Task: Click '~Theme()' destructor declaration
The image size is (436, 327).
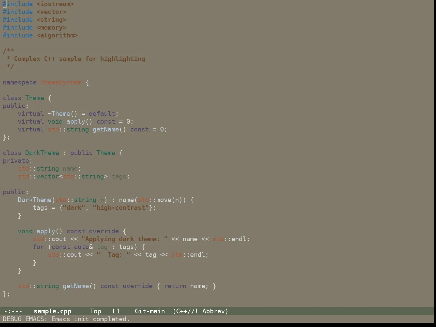Action: pyautogui.click(x=63, y=114)
